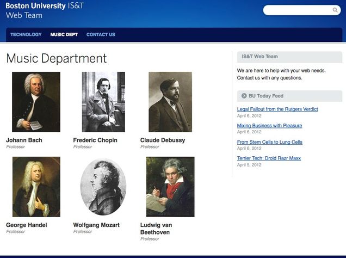Click Ludwig van Beethoven's portrait
The image size is (346, 258).
point(170,187)
